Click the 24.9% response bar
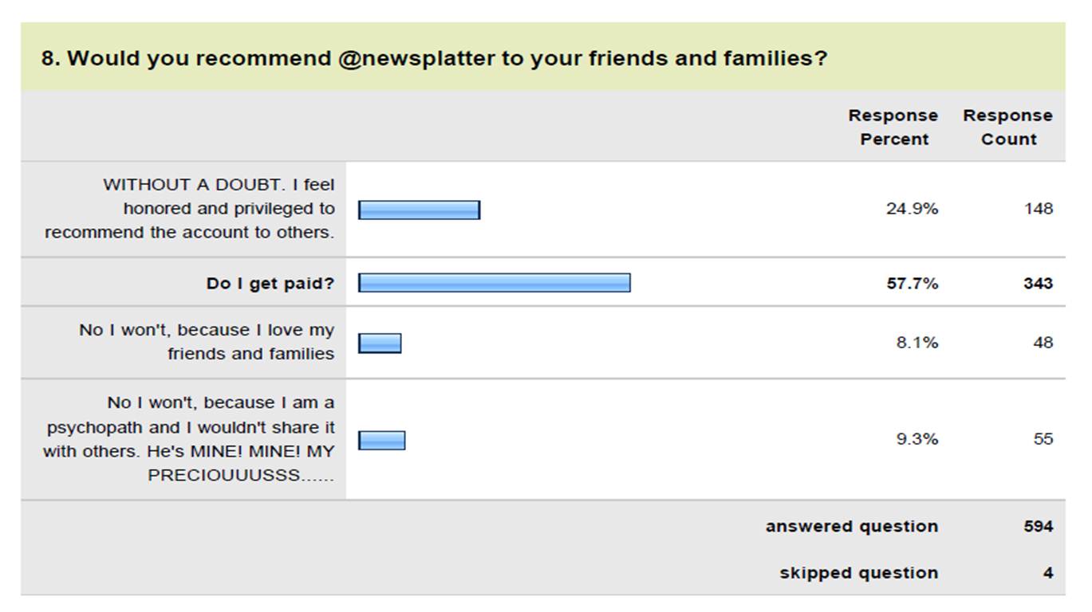This screenshot has height=612, width=1092. (419, 210)
